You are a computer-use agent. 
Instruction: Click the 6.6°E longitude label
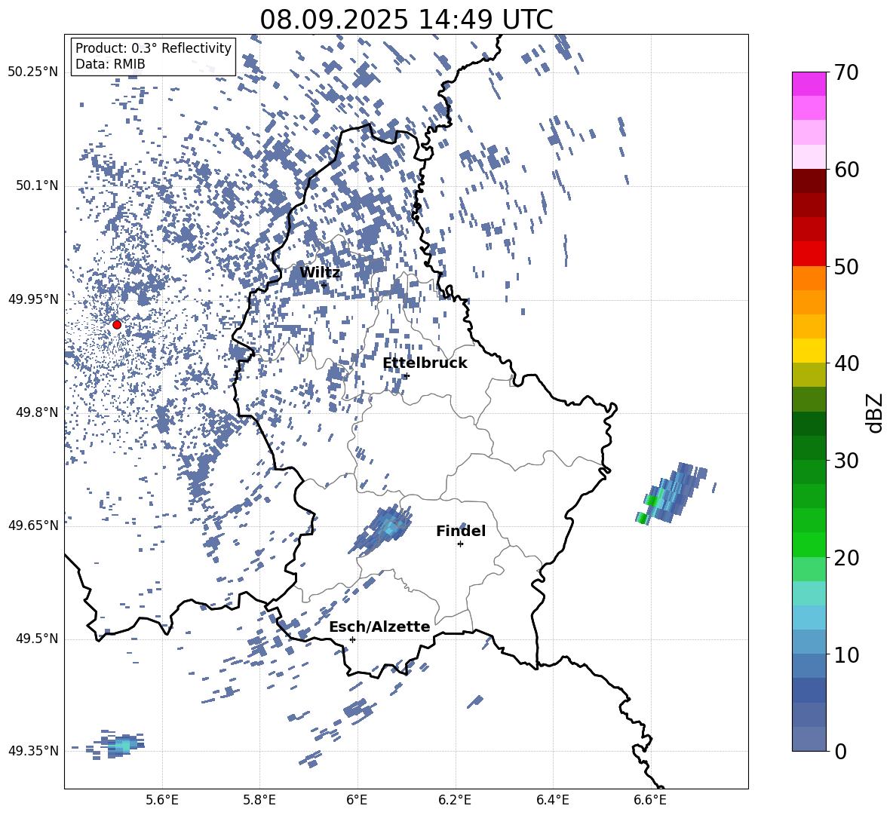(650, 800)
